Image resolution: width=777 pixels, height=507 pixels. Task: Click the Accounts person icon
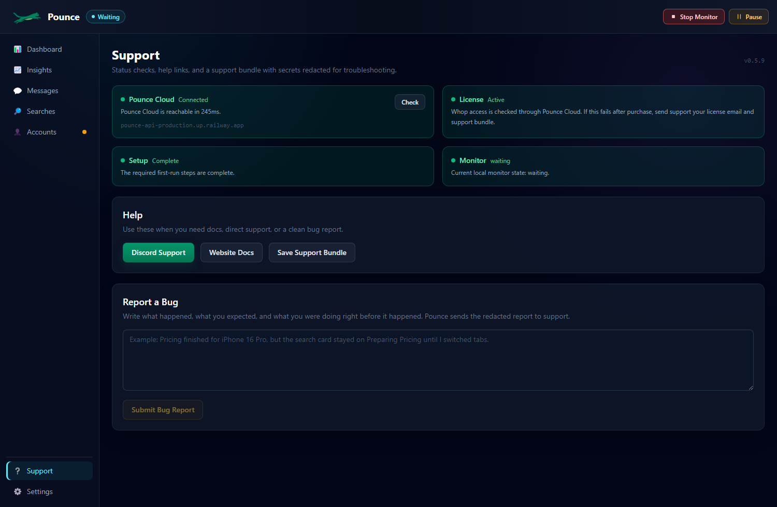pyautogui.click(x=18, y=132)
